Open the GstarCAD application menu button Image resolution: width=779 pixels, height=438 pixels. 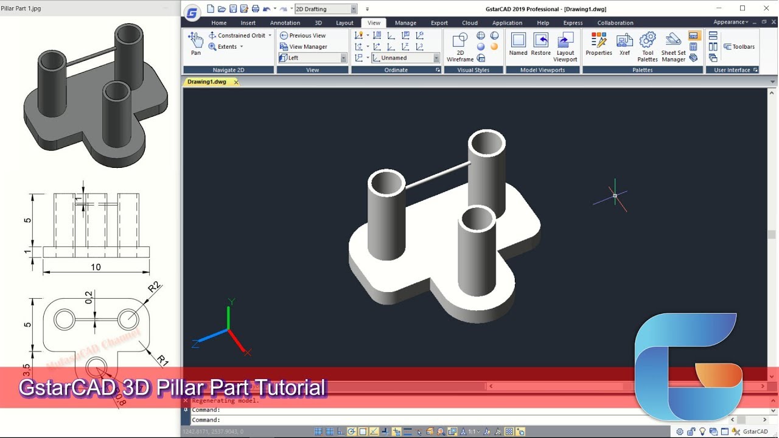coord(192,13)
